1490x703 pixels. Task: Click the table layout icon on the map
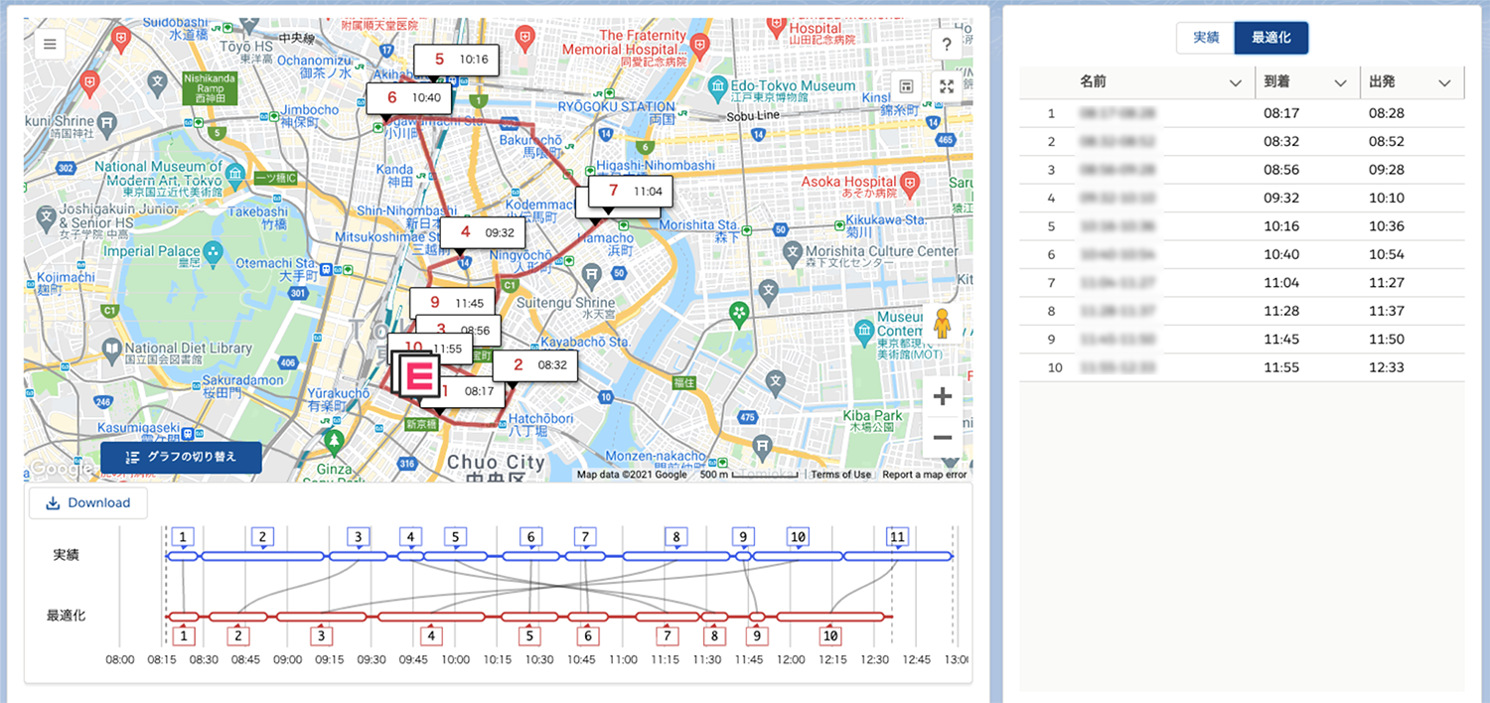point(906,86)
